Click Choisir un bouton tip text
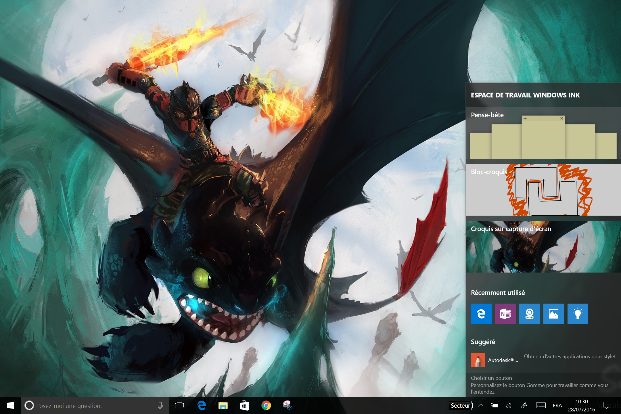The width and height of the screenshot is (621, 414). 491,378
